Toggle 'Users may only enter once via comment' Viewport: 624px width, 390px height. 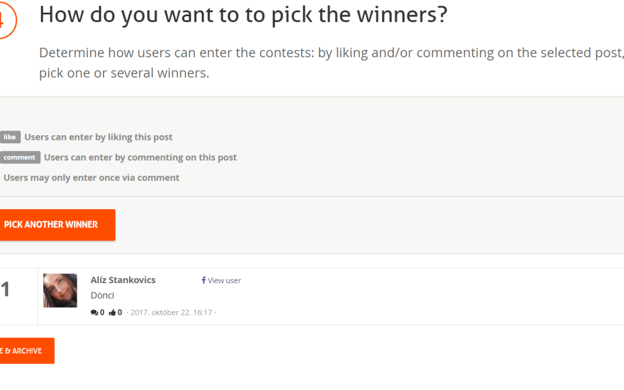tap(91, 177)
